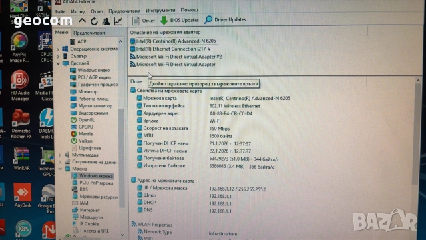Screen dimensions: 426x240
Task: Select OpenGL tree item
Action: coord(83,120)
